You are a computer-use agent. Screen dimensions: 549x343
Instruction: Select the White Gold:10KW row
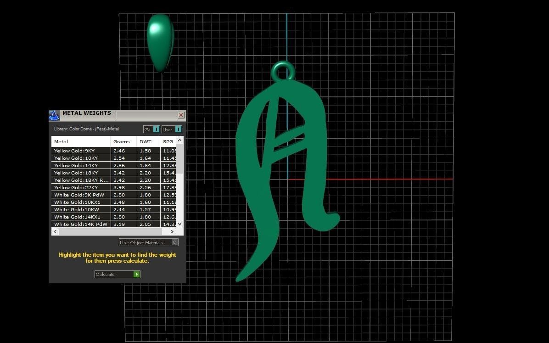pyautogui.click(x=114, y=209)
